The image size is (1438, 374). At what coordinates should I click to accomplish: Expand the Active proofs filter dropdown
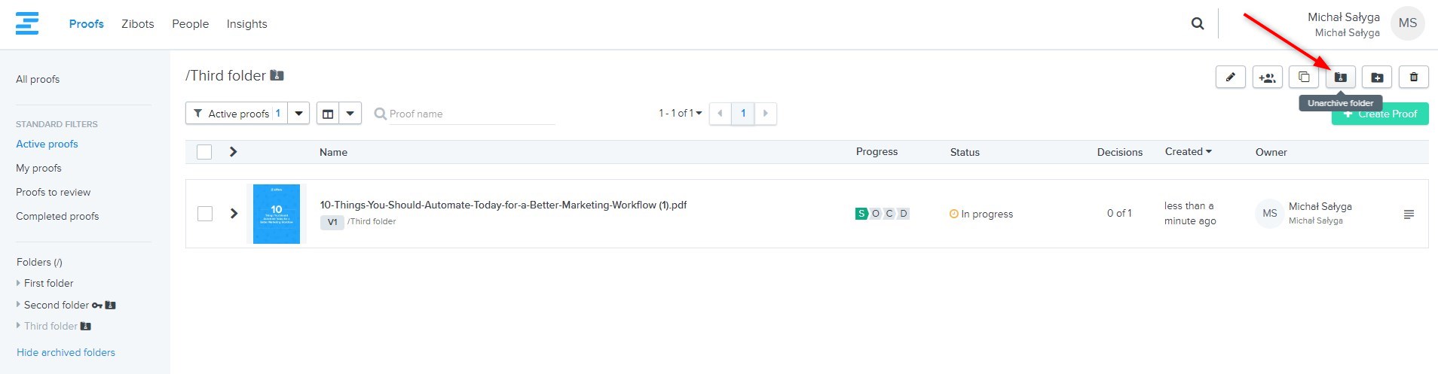click(x=299, y=114)
